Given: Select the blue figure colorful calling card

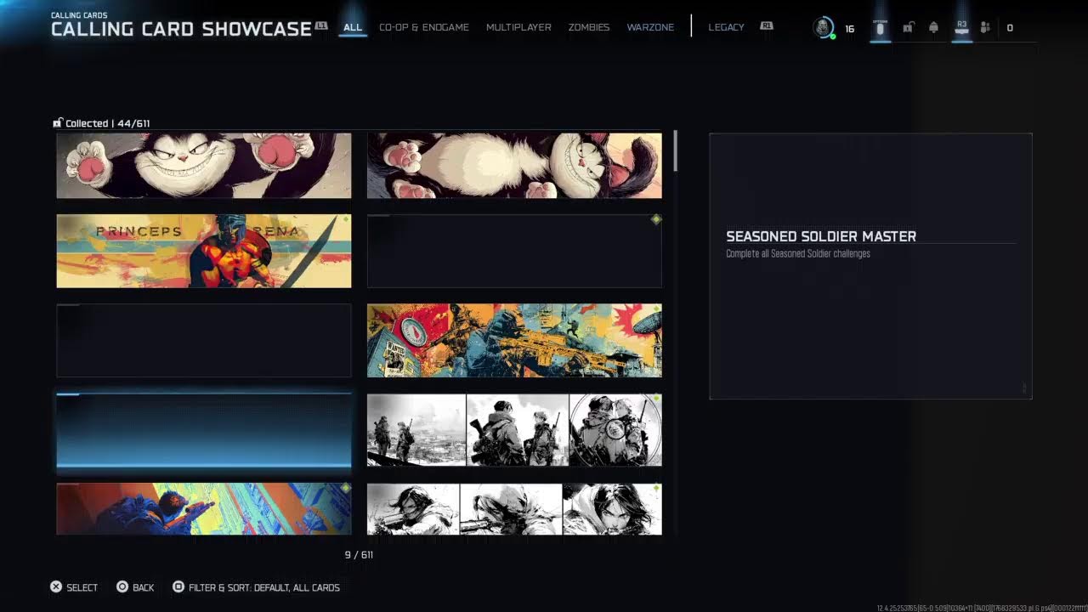Looking at the screenshot, I should [204, 508].
